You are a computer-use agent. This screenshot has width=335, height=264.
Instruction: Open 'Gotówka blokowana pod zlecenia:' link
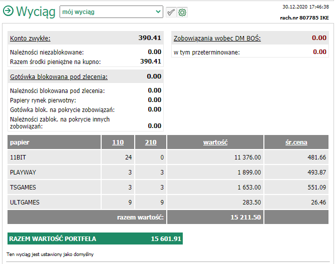59,77
